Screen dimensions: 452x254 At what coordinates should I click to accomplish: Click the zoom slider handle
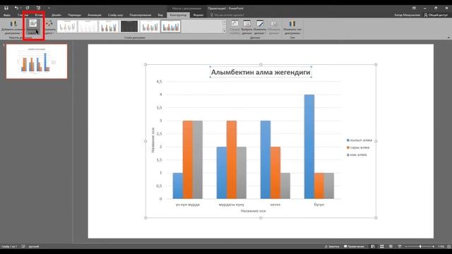pyautogui.click(x=420, y=246)
